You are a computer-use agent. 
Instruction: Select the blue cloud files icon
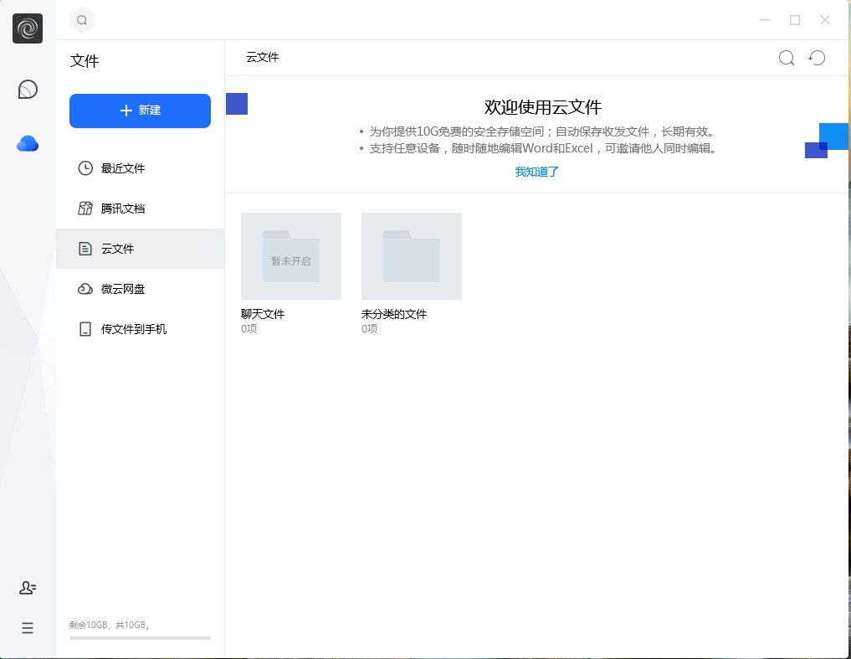(28, 143)
